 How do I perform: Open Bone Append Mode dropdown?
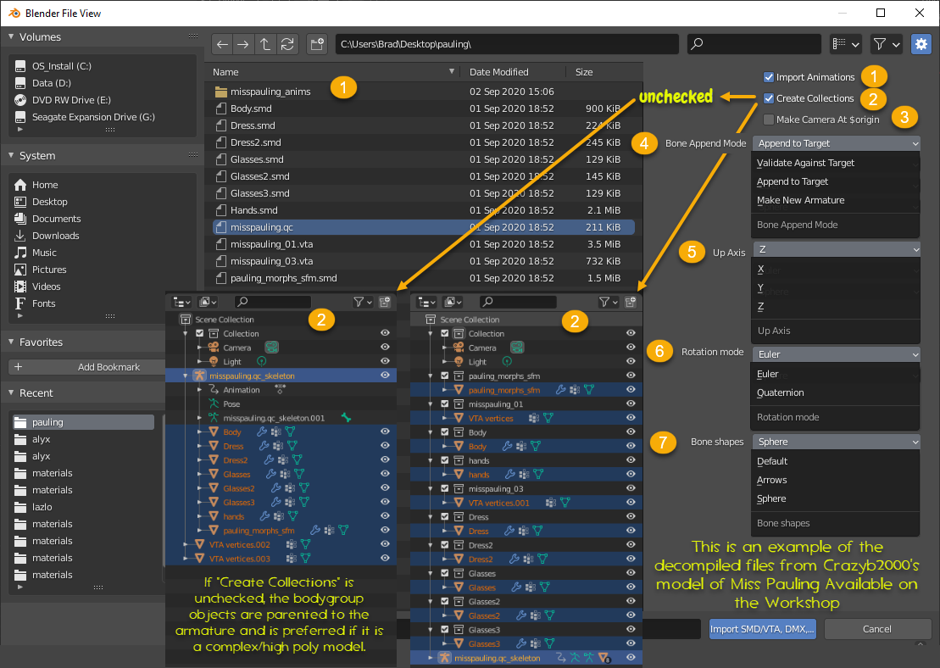pyautogui.click(x=837, y=143)
